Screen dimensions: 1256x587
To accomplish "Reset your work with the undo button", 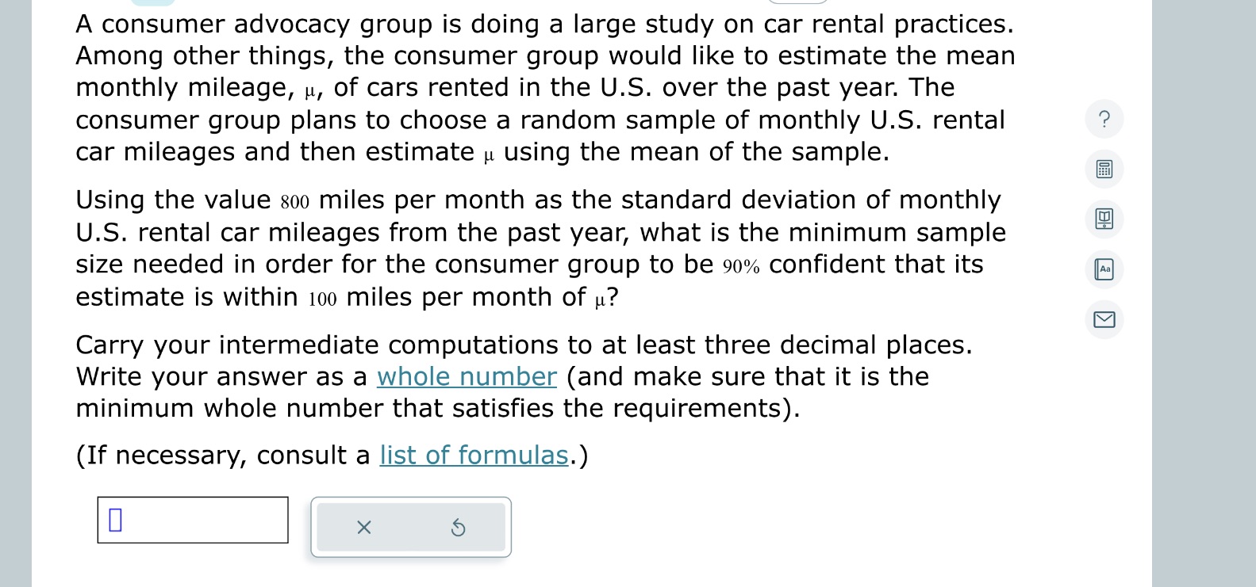I will 459,528.
